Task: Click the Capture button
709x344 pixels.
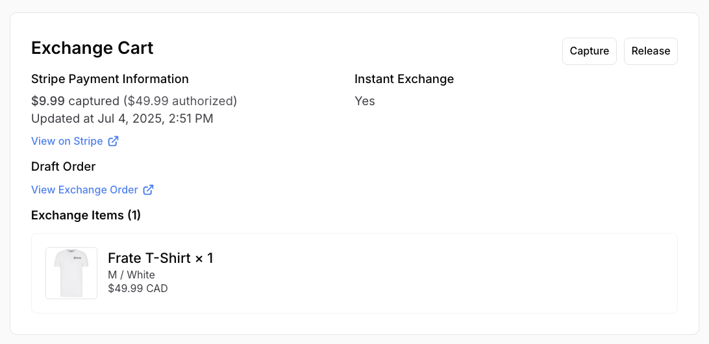Action: 589,51
